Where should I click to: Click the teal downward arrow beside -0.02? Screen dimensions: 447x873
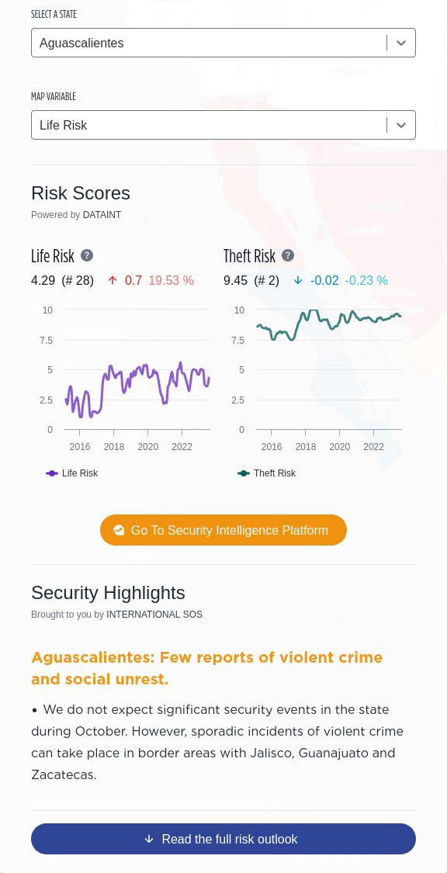point(298,280)
